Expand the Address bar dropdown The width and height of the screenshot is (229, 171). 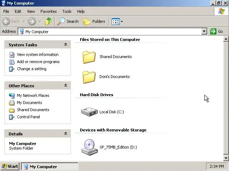click(x=204, y=31)
